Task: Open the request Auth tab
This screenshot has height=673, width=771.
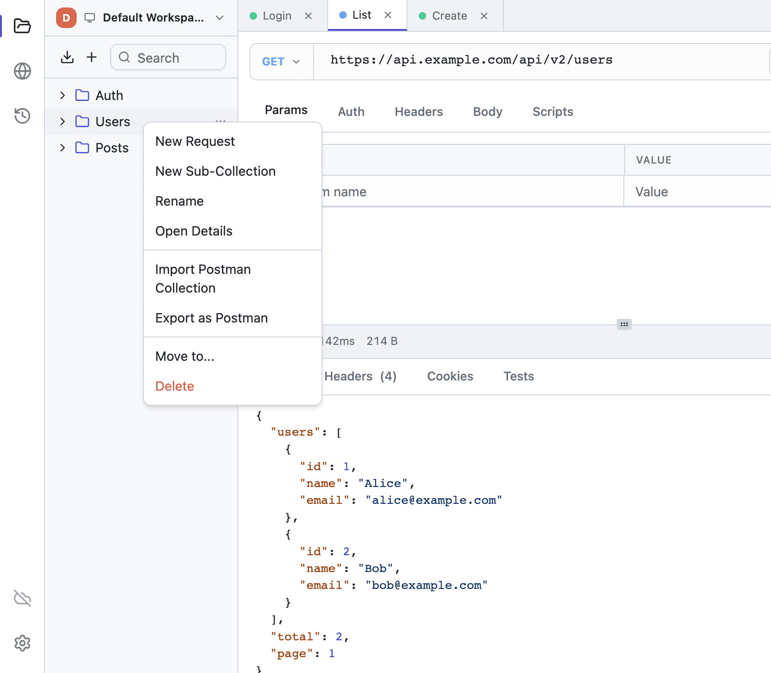Action: pyautogui.click(x=351, y=112)
